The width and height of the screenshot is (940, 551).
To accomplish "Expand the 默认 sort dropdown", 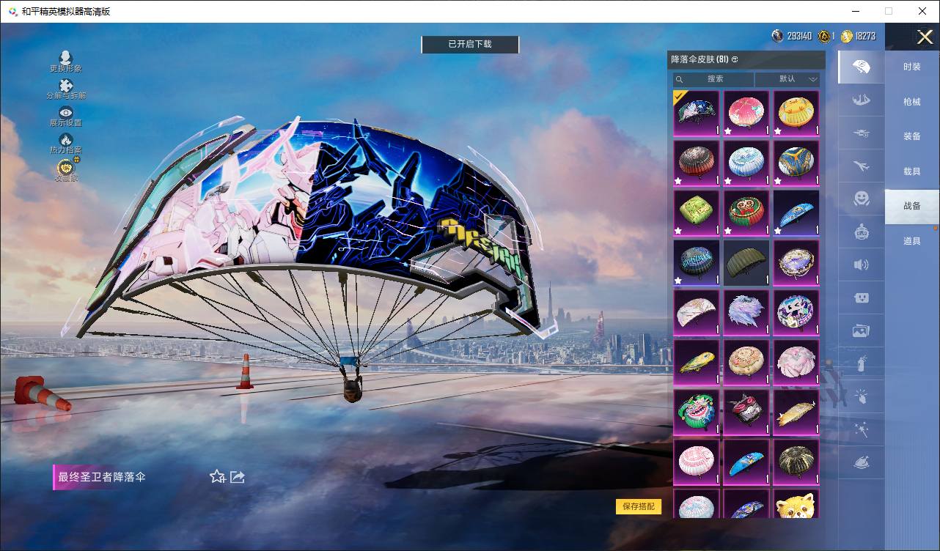I will click(788, 79).
